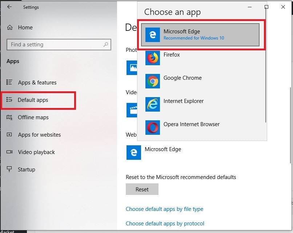293x233 pixels.
Task: Close the Settings window
Action: [x=283, y=7]
